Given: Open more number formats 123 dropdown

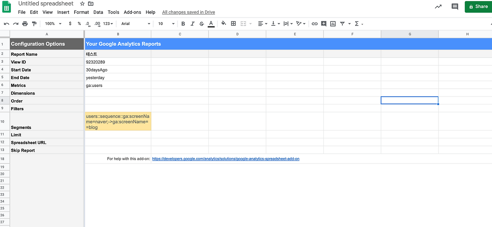Looking at the screenshot, I should click(108, 24).
